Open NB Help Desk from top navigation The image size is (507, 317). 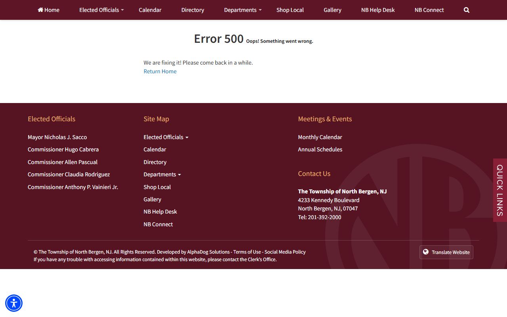click(x=377, y=10)
